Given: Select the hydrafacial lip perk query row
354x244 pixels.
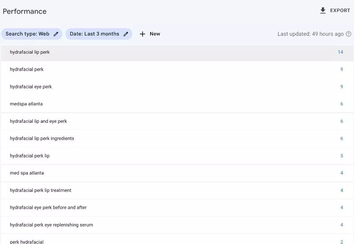Looking at the screenshot, I should [30, 52].
